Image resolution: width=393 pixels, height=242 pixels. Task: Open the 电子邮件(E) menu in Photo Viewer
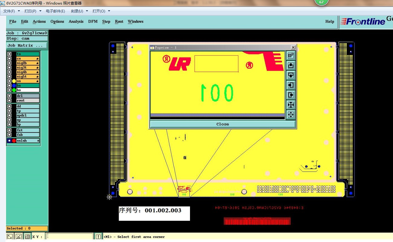pyautogui.click(x=55, y=11)
